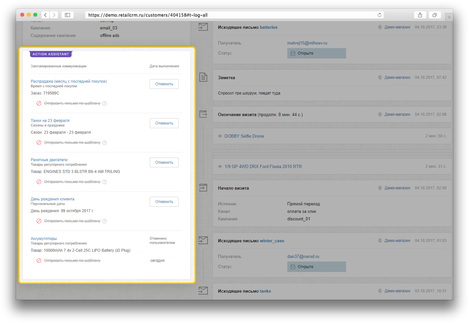Viewport: 469px width, 323px height.
Task: Show all tabs overview button
Action: coord(435,15)
